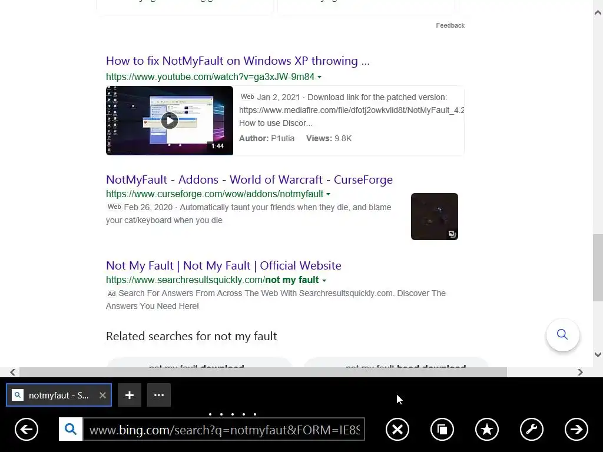Open the youtube.com URL dropdown arrow
This screenshot has height=452, width=603.
[x=319, y=77]
